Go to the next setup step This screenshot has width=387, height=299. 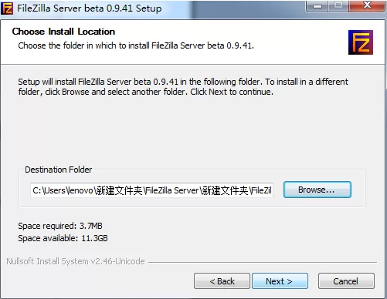tap(280, 281)
